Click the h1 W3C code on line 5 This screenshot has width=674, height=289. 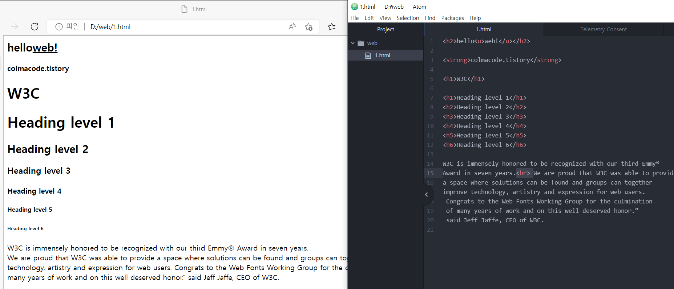tap(463, 79)
